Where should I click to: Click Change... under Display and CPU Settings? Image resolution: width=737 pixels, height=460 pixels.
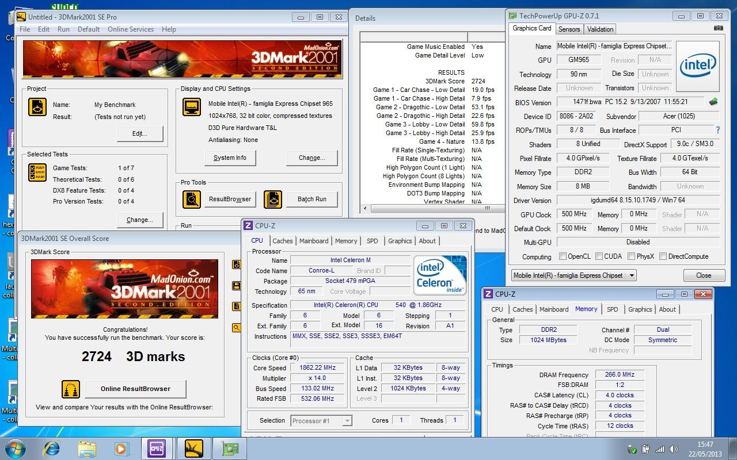(x=311, y=158)
